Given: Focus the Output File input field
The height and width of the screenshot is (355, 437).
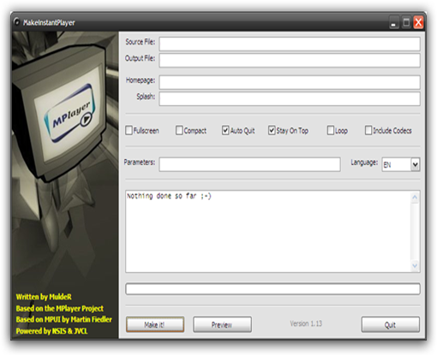Looking at the screenshot, I should (290, 61).
